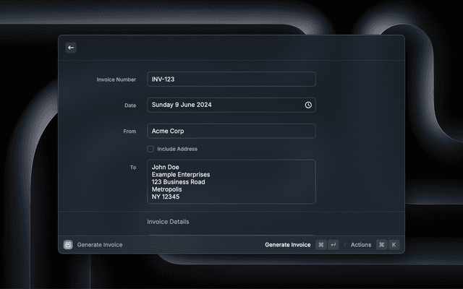Click the Command key icon beside Actions
Image resolution: width=463 pixels, height=289 pixels.
pyautogui.click(x=381, y=245)
